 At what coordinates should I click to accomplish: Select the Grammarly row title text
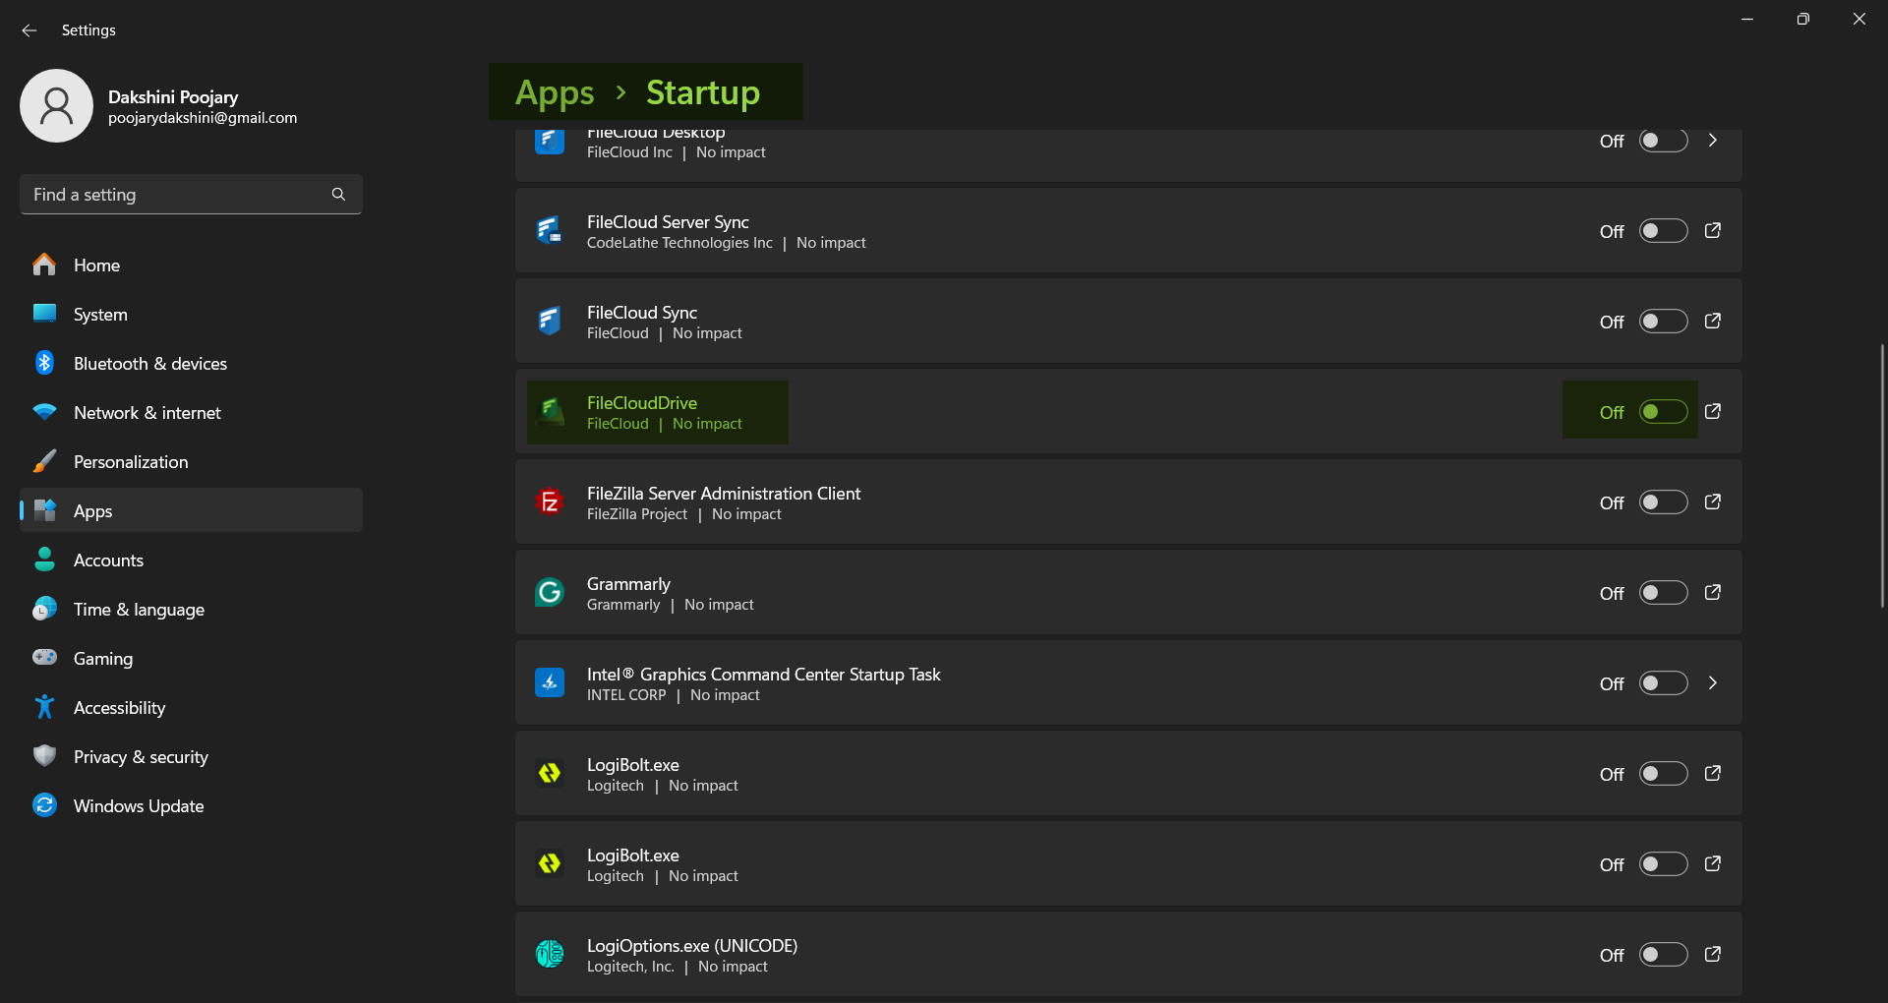pyautogui.click(x=628, y=583)
